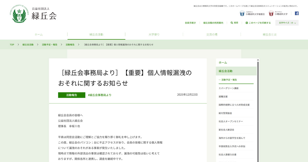Open the 緑丘会活動 navigation tab

coord(95,34)
